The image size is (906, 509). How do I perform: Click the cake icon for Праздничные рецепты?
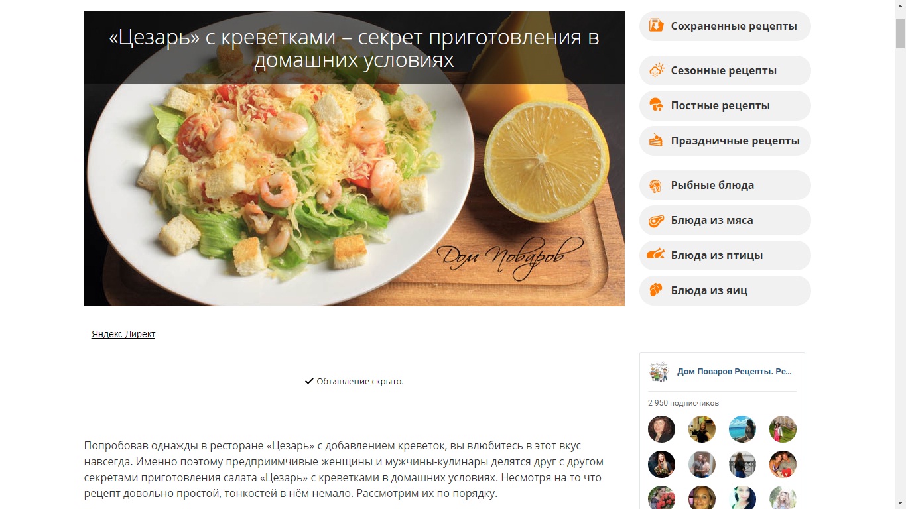[x=656, y=141]
